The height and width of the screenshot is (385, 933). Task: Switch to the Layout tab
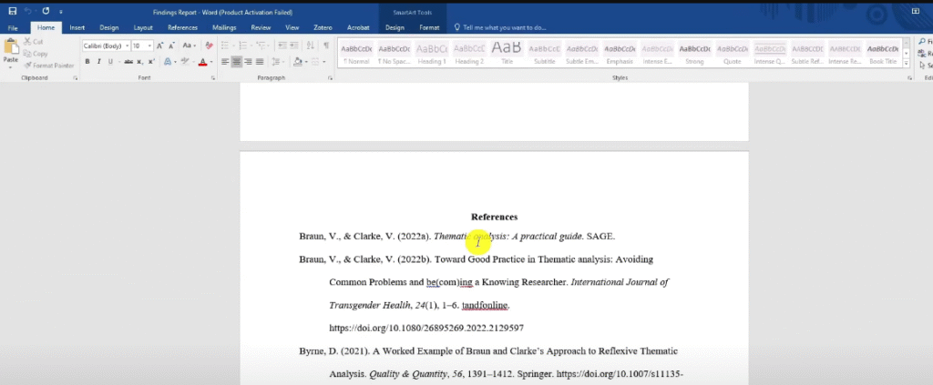coord(143,27)
